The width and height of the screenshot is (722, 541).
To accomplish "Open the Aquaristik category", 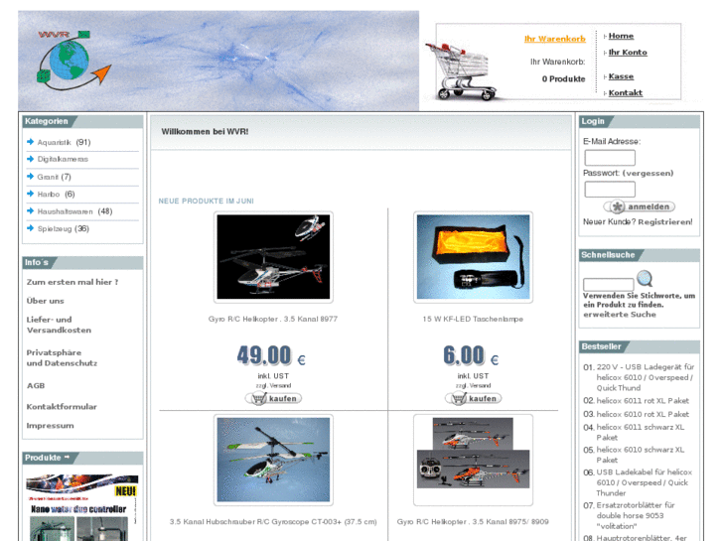I will (54, 142).
